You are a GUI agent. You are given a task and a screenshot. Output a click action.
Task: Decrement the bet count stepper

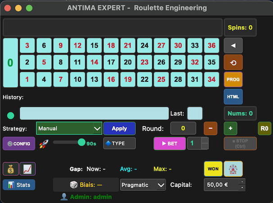[205, 146]
